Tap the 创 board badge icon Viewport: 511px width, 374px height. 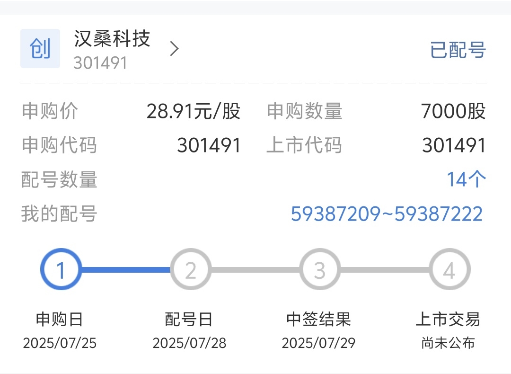click(40, 49)
